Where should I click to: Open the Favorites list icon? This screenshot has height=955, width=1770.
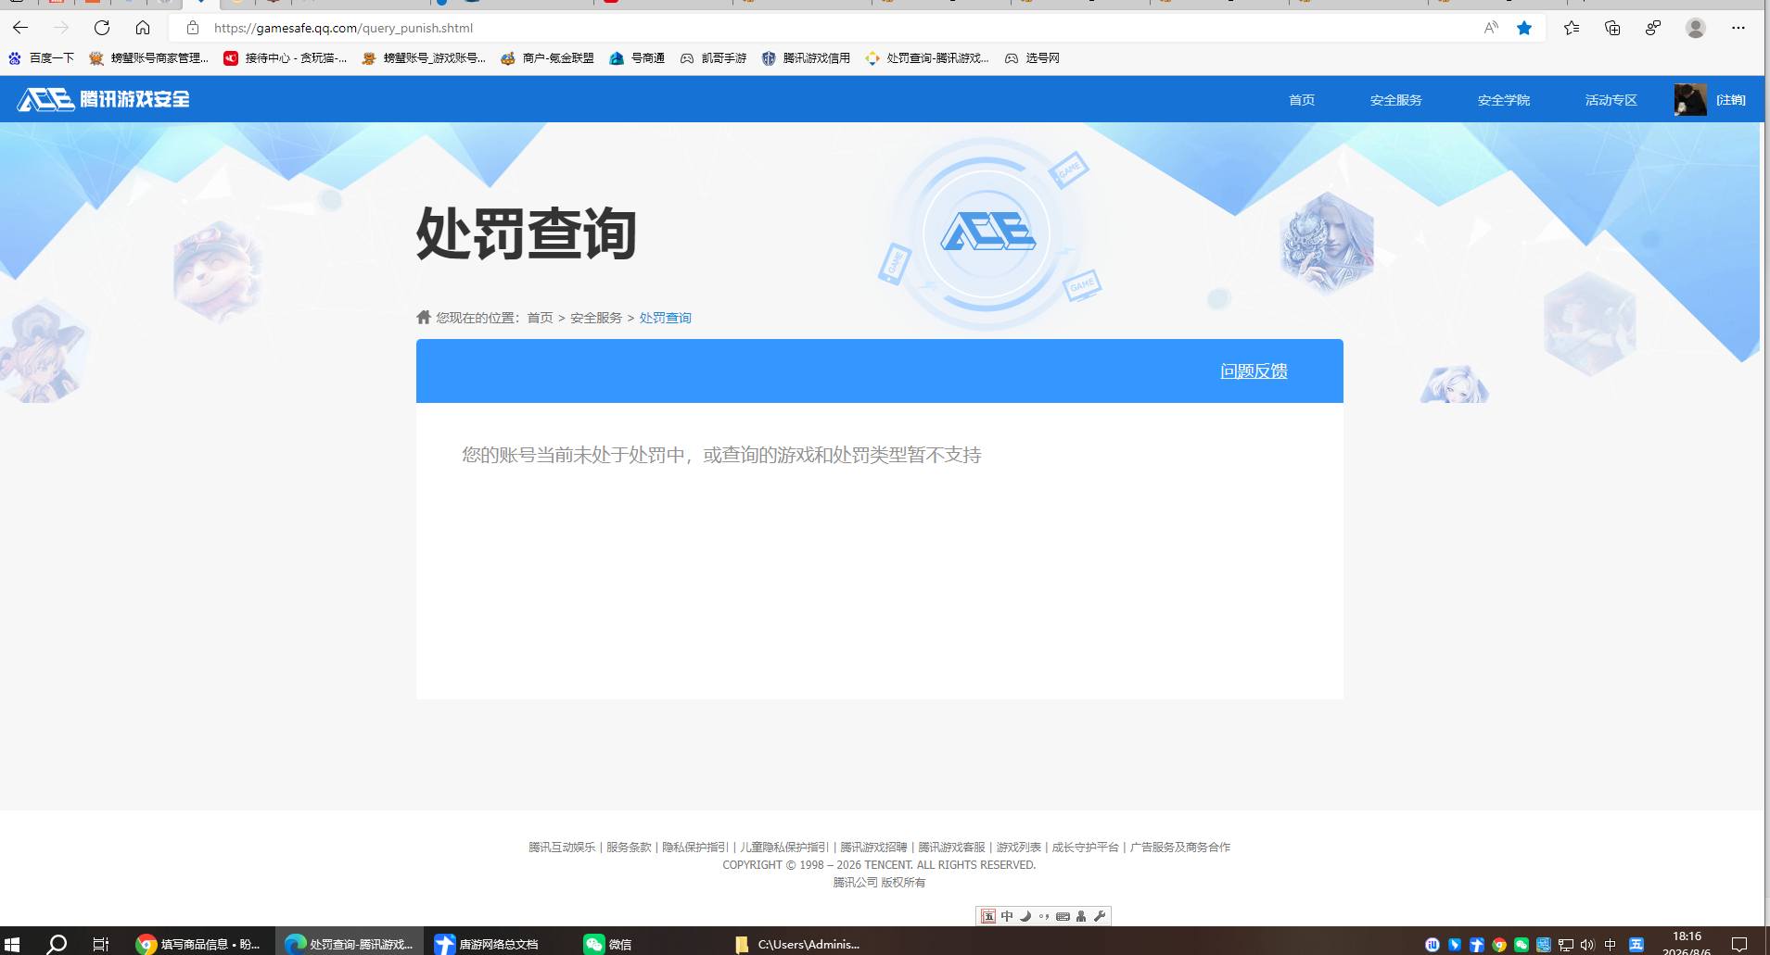(x=1572, y=28)
